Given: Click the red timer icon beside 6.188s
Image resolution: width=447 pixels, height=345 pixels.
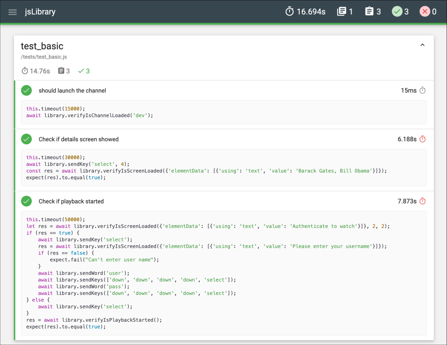Looking at the screenshot, I should tap(423, 139).
